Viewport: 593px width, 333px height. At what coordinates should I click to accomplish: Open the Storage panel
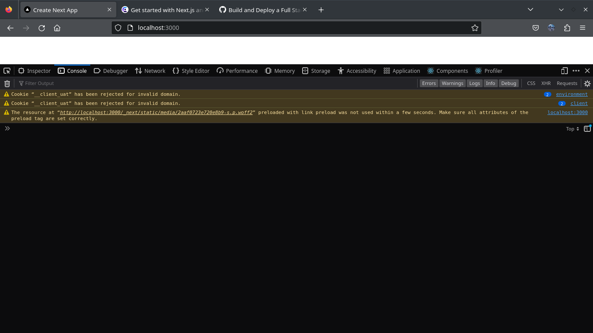click(x=316, y=71)
